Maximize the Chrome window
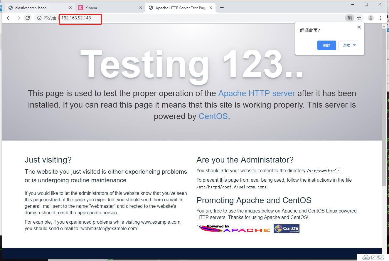 tap(366, 4)
